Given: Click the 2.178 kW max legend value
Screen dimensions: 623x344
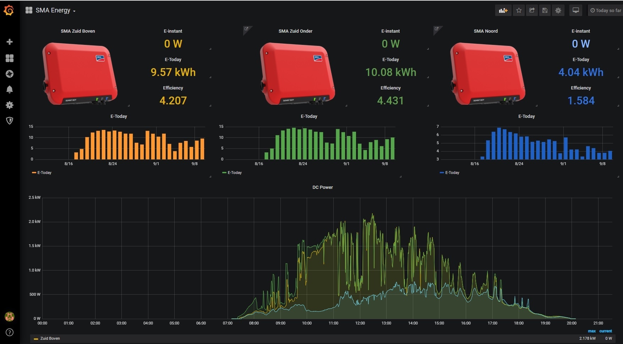Looking at the screenshot, I should tap(588, 338).
